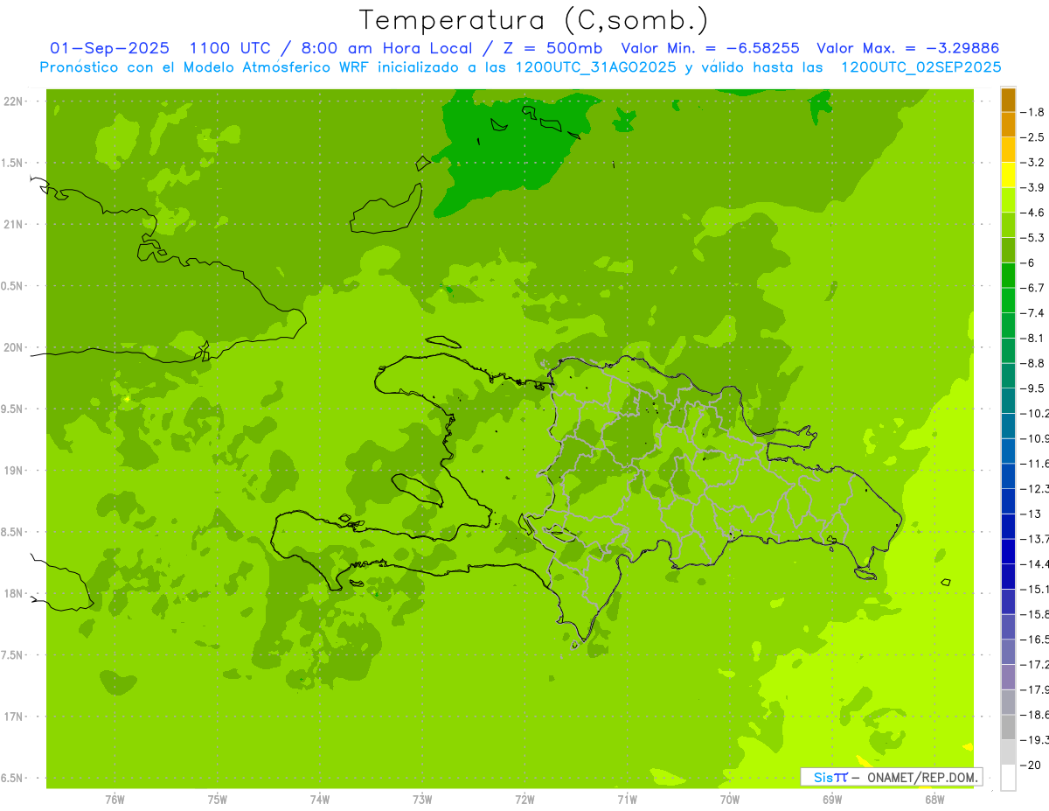Click the "70W" longitude axis label
Image resolution: width=1049 pixels, height=811 pixels.
point(730,800)
